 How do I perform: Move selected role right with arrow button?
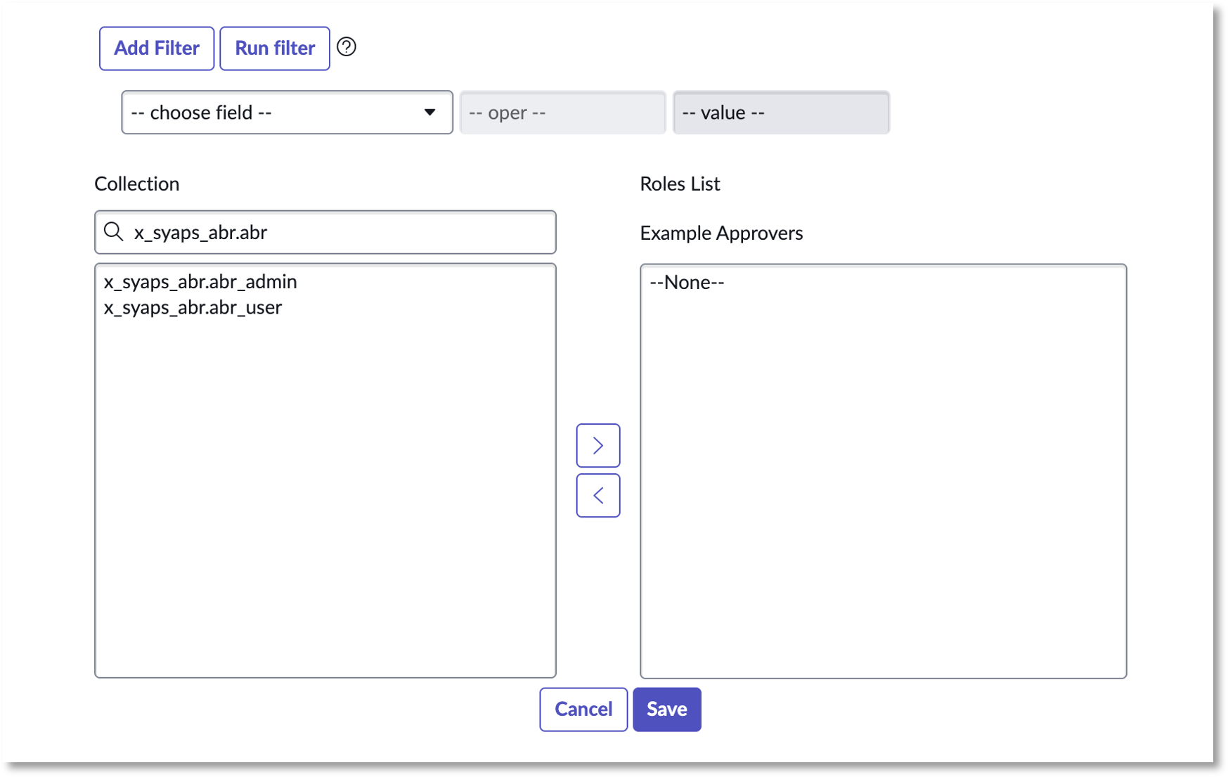[x=597, y=445]
